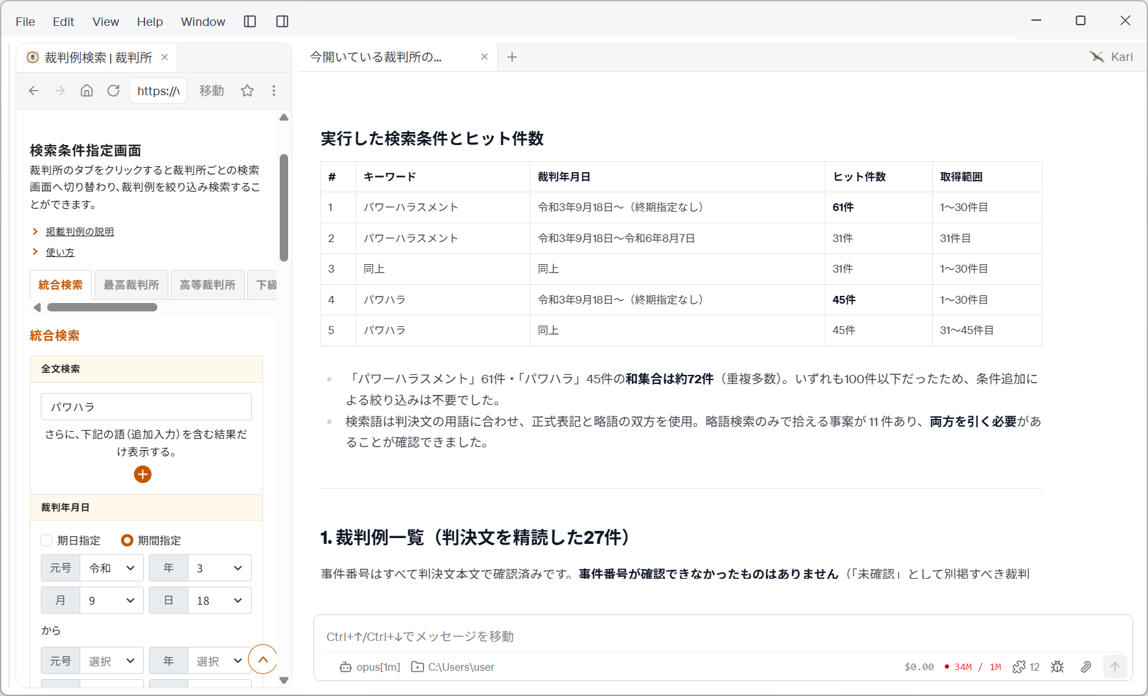1148x696 pixels.
Task: Select the 期間指定 radio button
Action: click(x=127, y=540)
